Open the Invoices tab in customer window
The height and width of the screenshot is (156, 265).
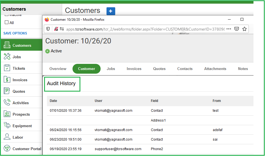coord(134,69)
